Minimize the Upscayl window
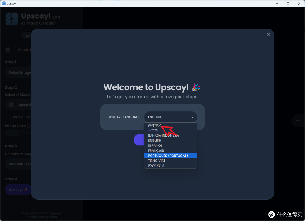305x221 pixels. coord(277,3)
